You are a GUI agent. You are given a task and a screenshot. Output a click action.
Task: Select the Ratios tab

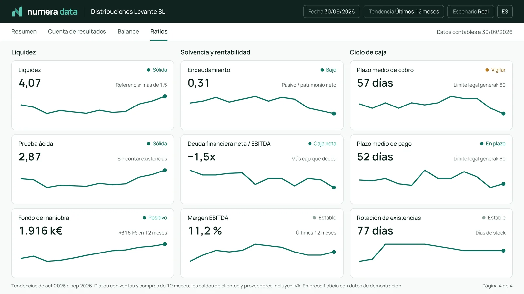pyautogui.click(x=159, y=32)
